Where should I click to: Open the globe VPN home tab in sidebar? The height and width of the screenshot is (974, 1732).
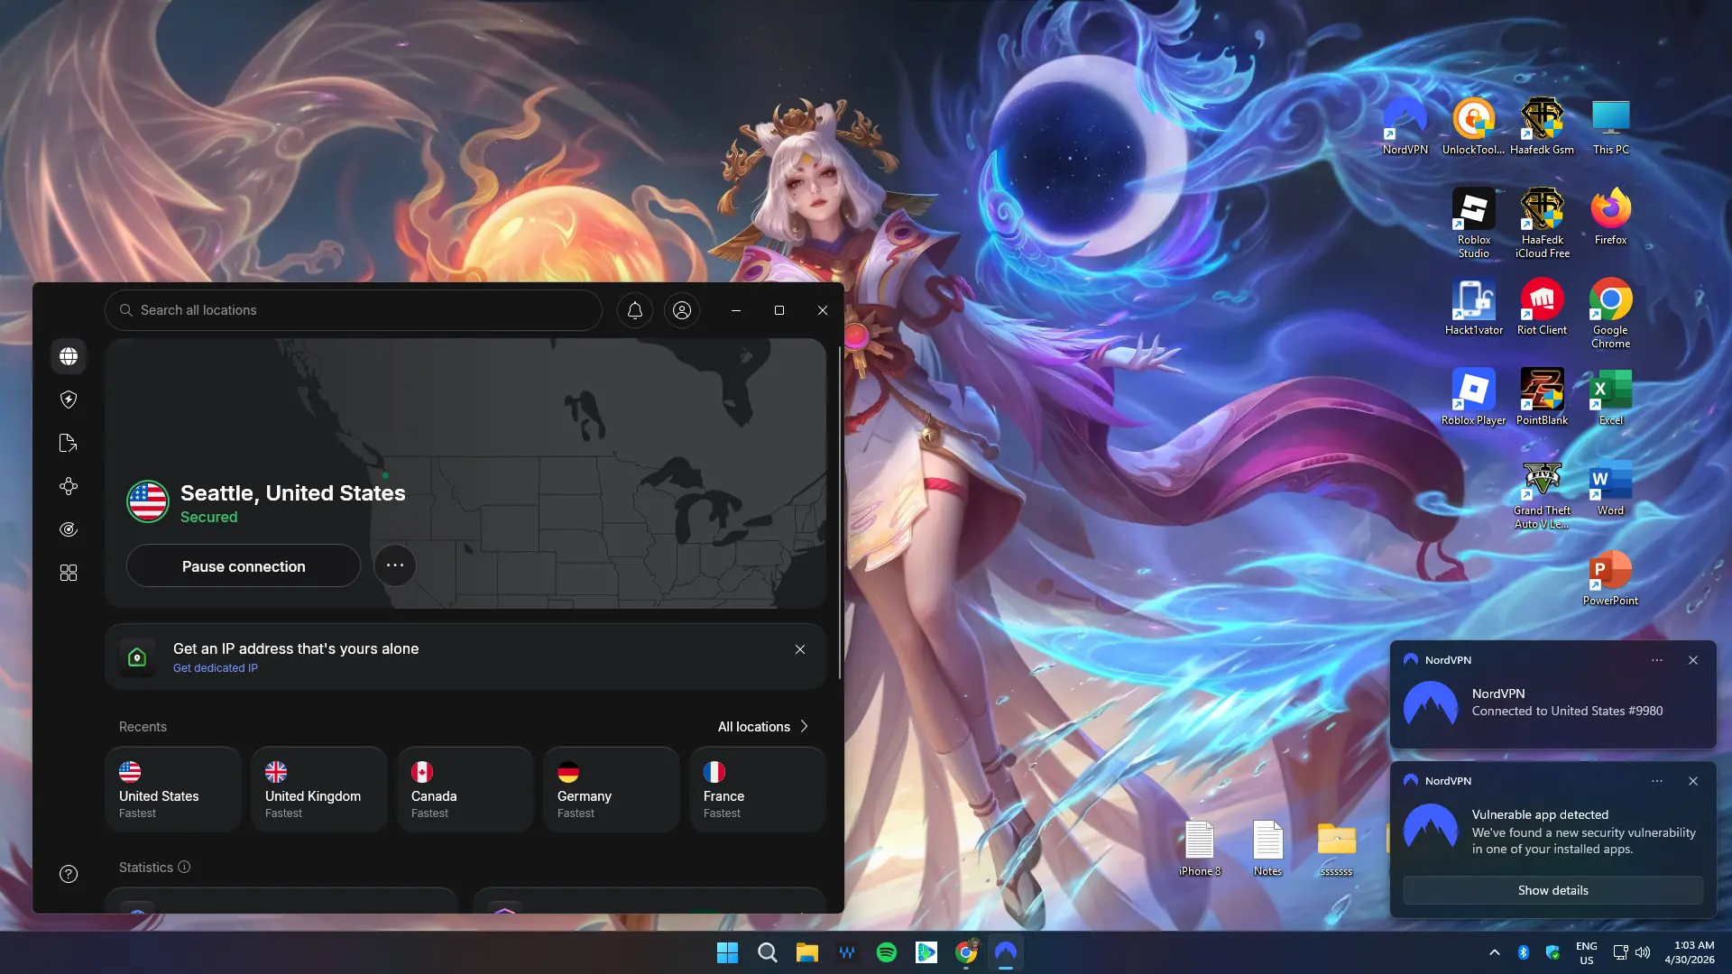tap(69, 356)
